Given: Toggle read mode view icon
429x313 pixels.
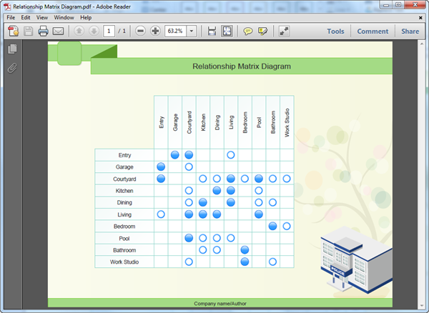Looking at the screenshot, I should click(x=284, y=31).
